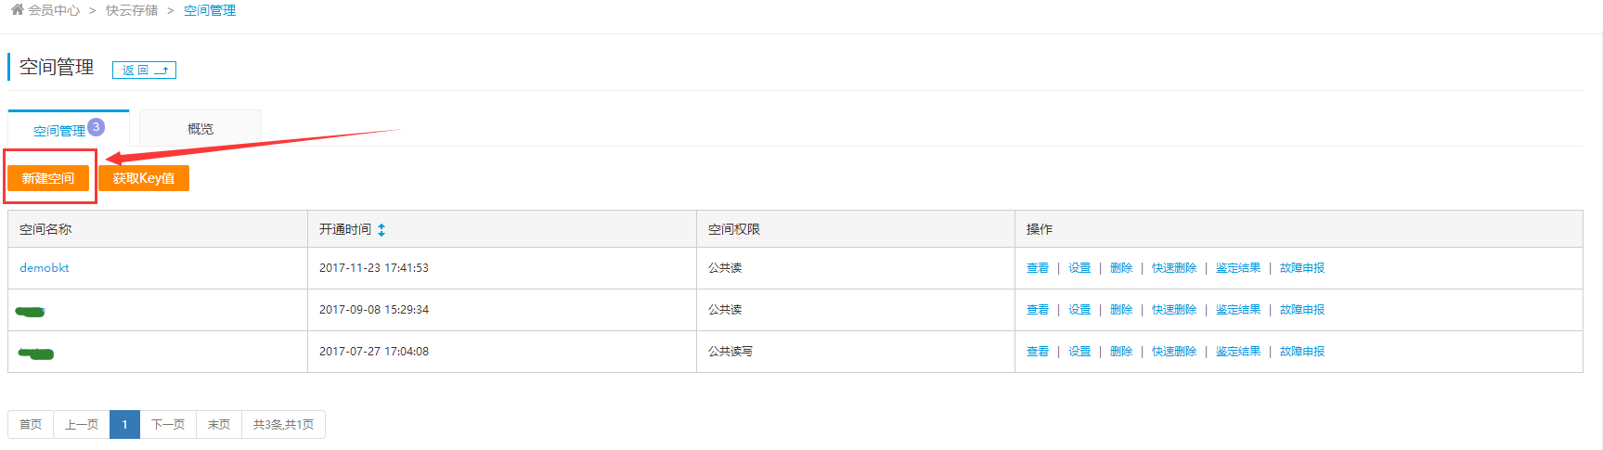The height and width of the screenshot is (450, 1603).
Task: Click the 获取Key值 button
Action: point(144,178)
